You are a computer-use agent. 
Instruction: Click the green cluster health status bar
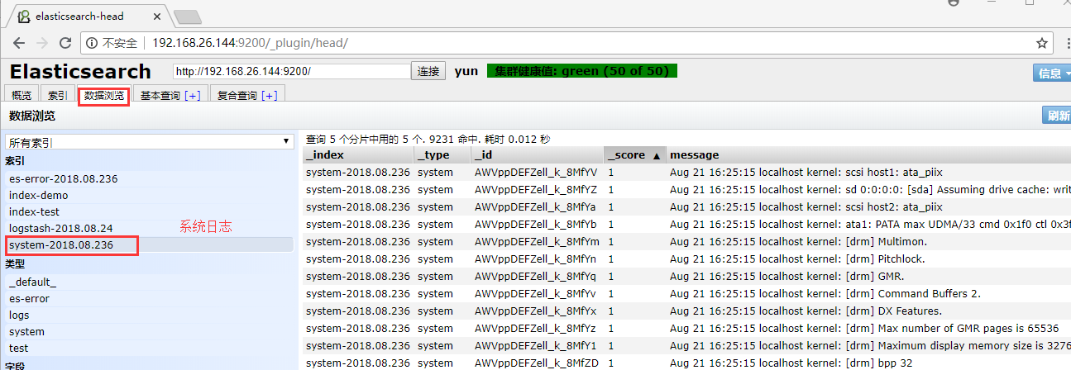[582, 71]
